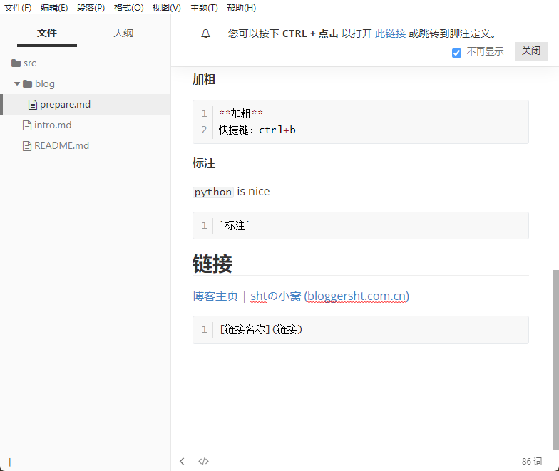The width and height of the screenshot is (559, 471).
Task: Open the 博客主页 bloggersht.com.cn link
Action: pyautogui.click(x=300, y=296)
